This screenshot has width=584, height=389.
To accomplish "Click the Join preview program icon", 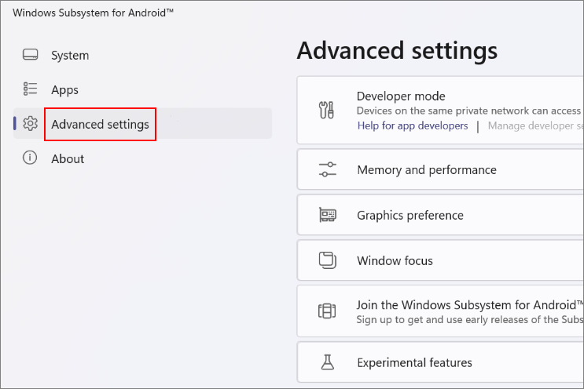I will [327, 311].
